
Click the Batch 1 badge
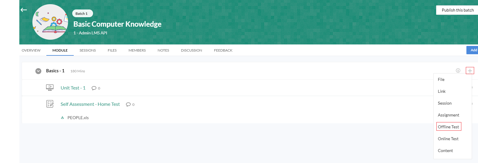pos(82,13)
